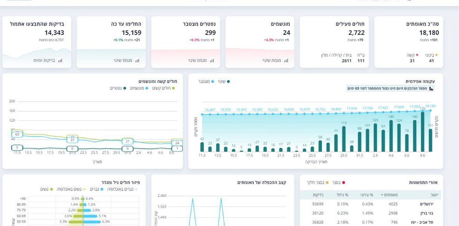Image resolution: width=459 pixels, height=226 pixels.
Task: Click the 15,159 recovered figure
Action: click(131, 33)
